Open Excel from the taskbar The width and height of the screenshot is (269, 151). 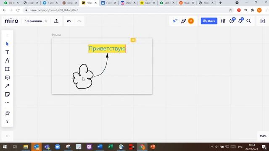pyautogui.click(x=111, y=147)
